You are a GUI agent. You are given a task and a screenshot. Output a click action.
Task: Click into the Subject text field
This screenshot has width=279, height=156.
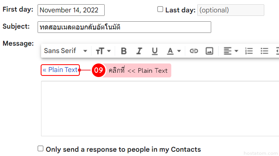(x=124, y=27)
